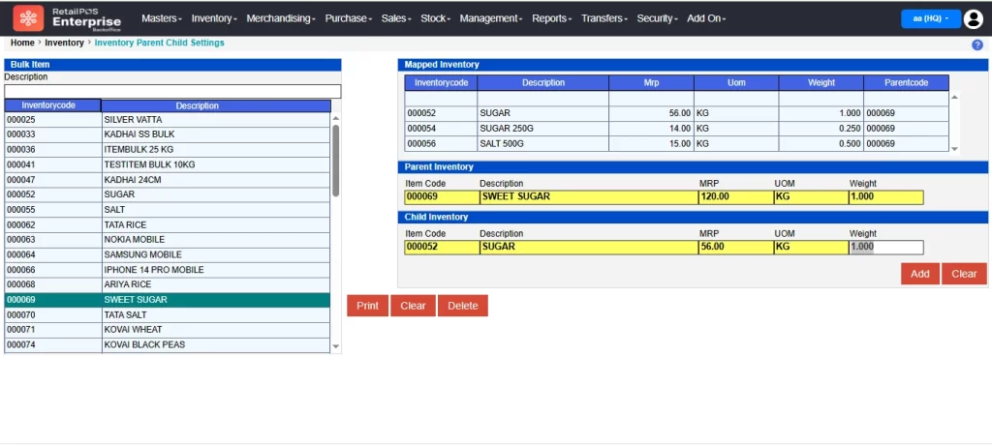
Task: Focus the Bulk Item Description search field
Action: [172, 91]
